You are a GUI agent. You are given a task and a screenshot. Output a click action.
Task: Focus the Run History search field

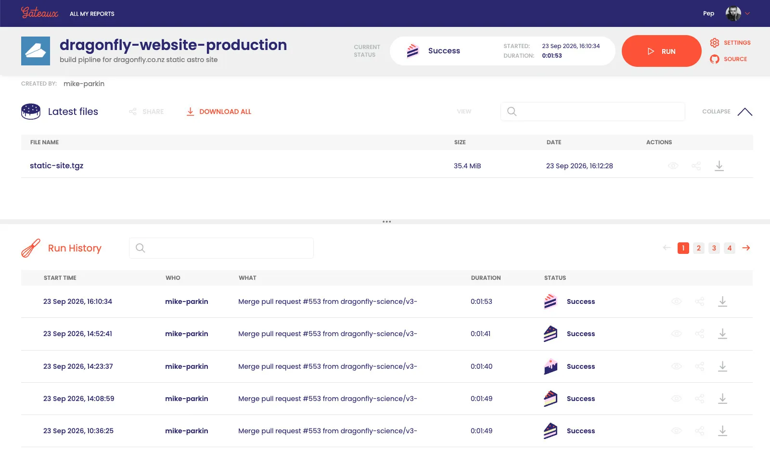tap(221, 248)
